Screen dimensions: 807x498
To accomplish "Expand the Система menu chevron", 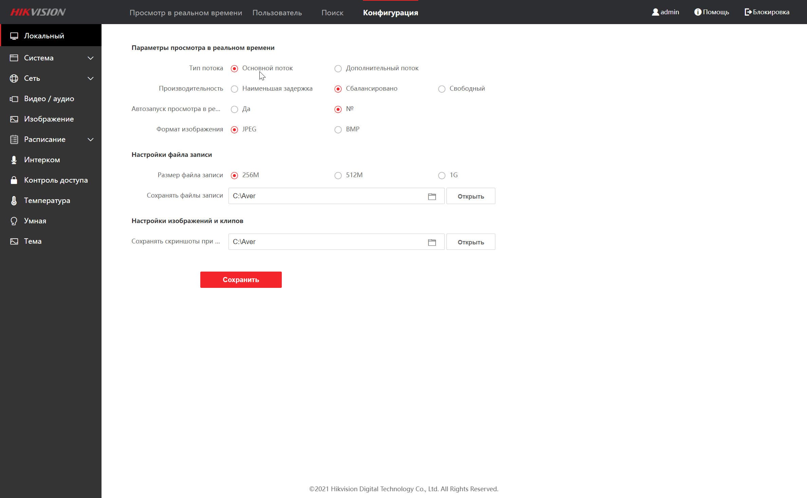I will [x=91, y=58].
